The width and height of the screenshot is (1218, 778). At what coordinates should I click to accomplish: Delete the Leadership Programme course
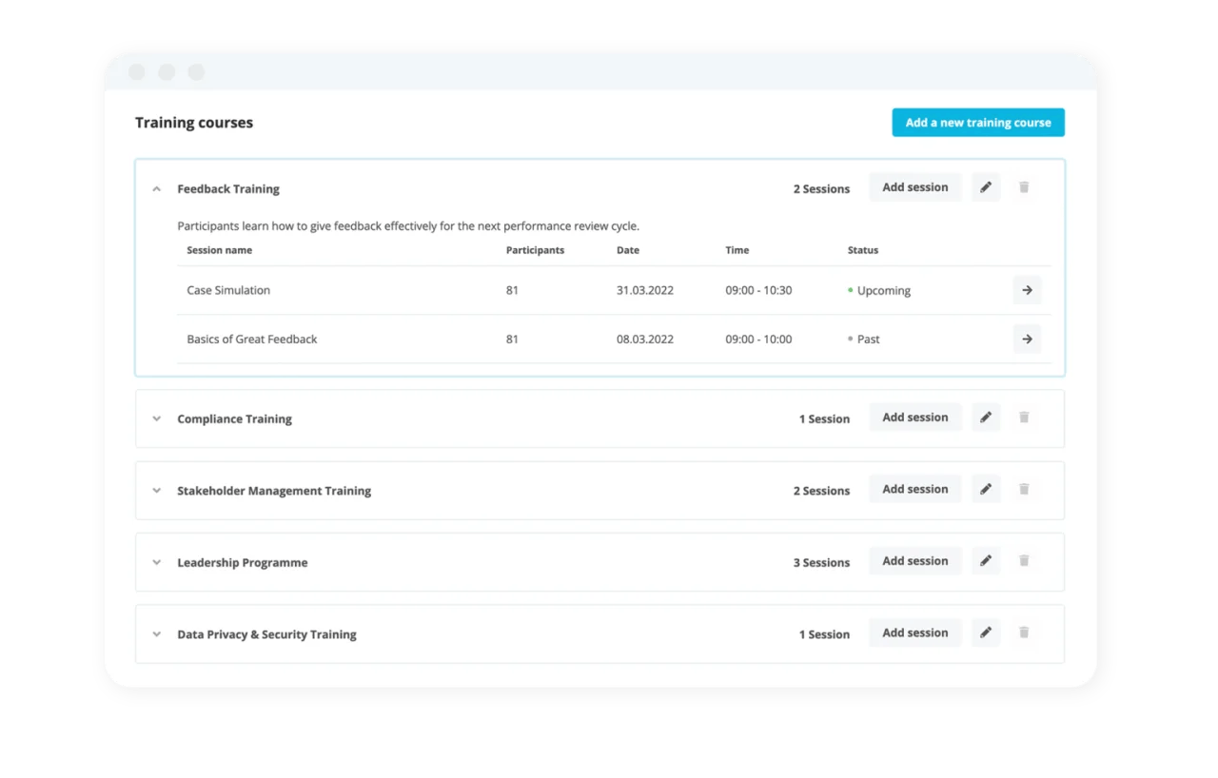pyautogui.click(x=1024, y=561)
